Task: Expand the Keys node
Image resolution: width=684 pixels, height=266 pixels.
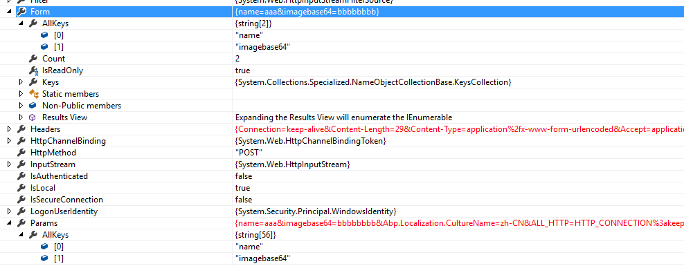Action: click(21, 82)
